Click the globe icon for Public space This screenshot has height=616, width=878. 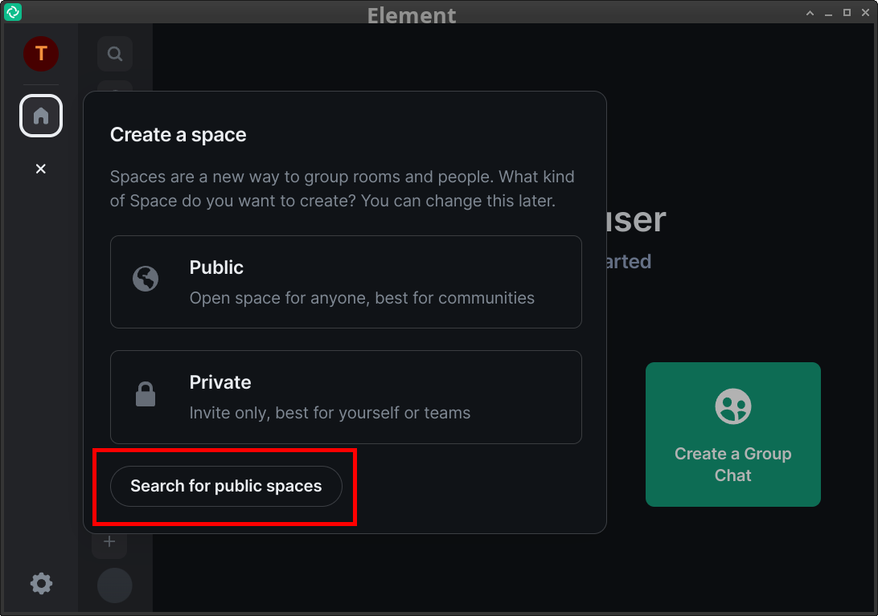(x=146, y=279)
